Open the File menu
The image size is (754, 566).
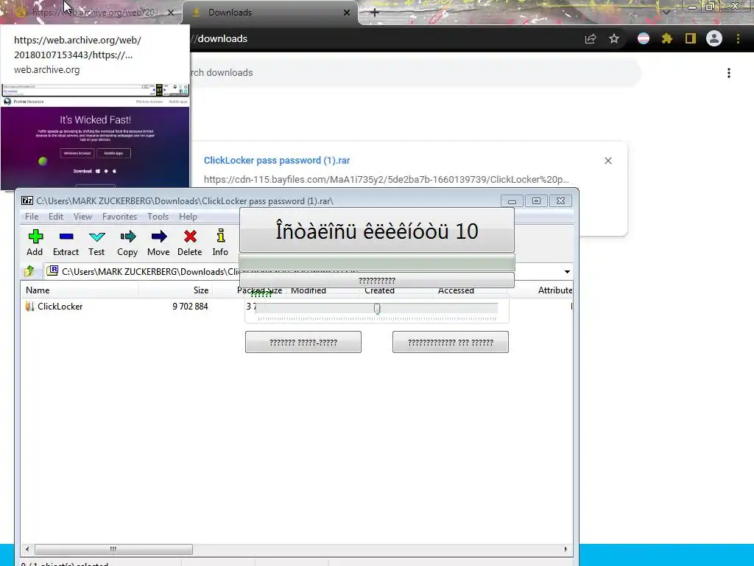click(32, 217)
